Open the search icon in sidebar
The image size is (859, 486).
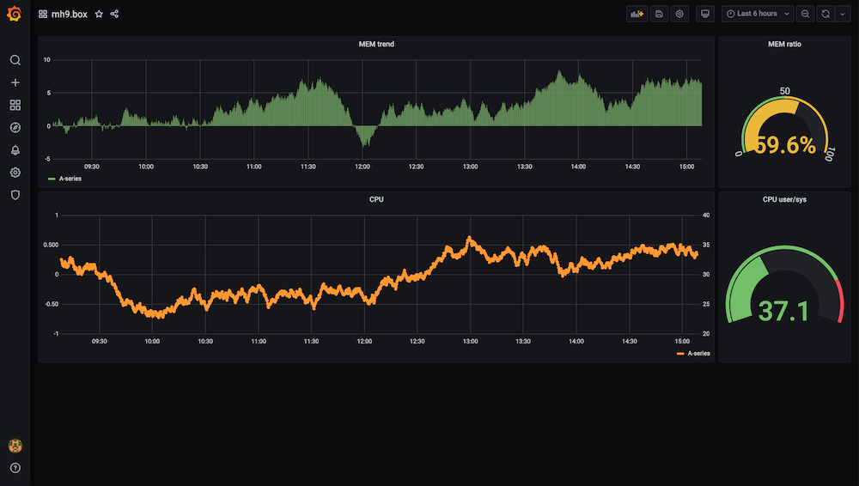click(x=15, y=60)
